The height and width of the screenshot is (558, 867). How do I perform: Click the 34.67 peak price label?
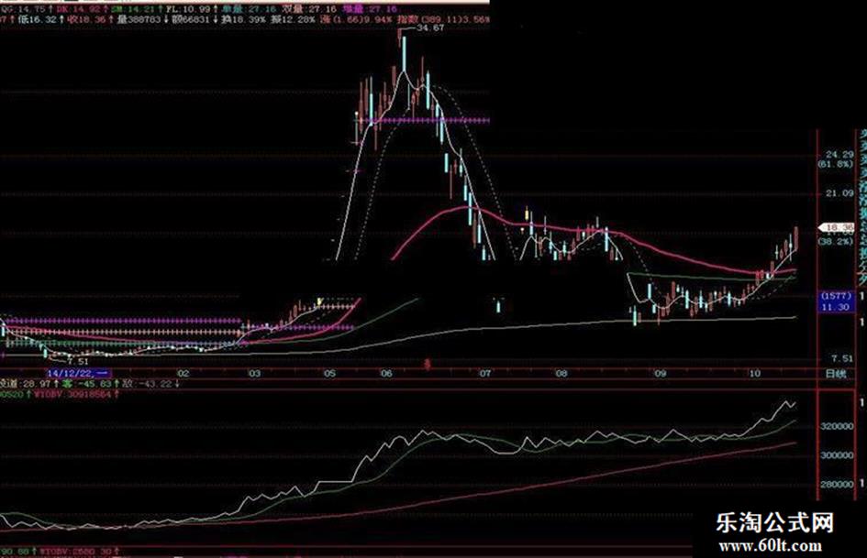click(x=430, y=27)
